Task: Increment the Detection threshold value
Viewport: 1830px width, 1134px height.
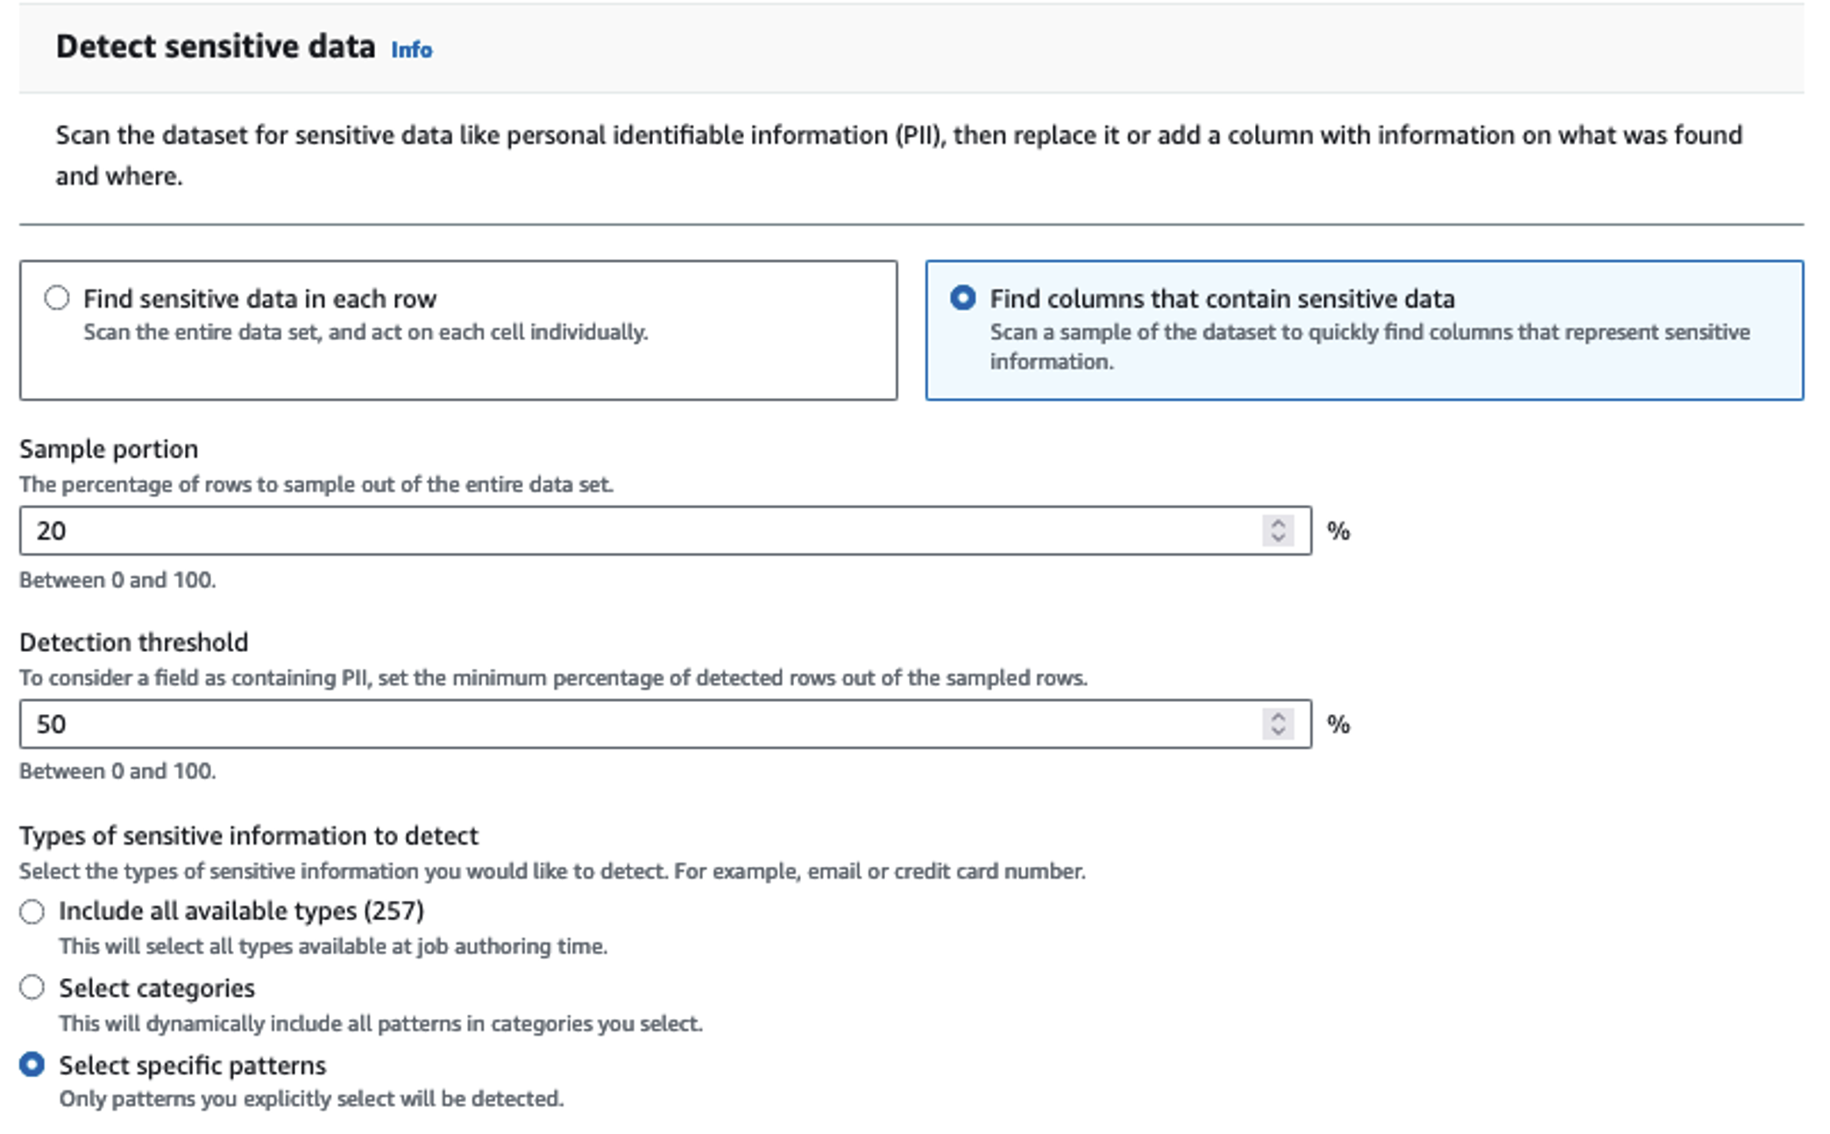Action: tap(1279, 717)
